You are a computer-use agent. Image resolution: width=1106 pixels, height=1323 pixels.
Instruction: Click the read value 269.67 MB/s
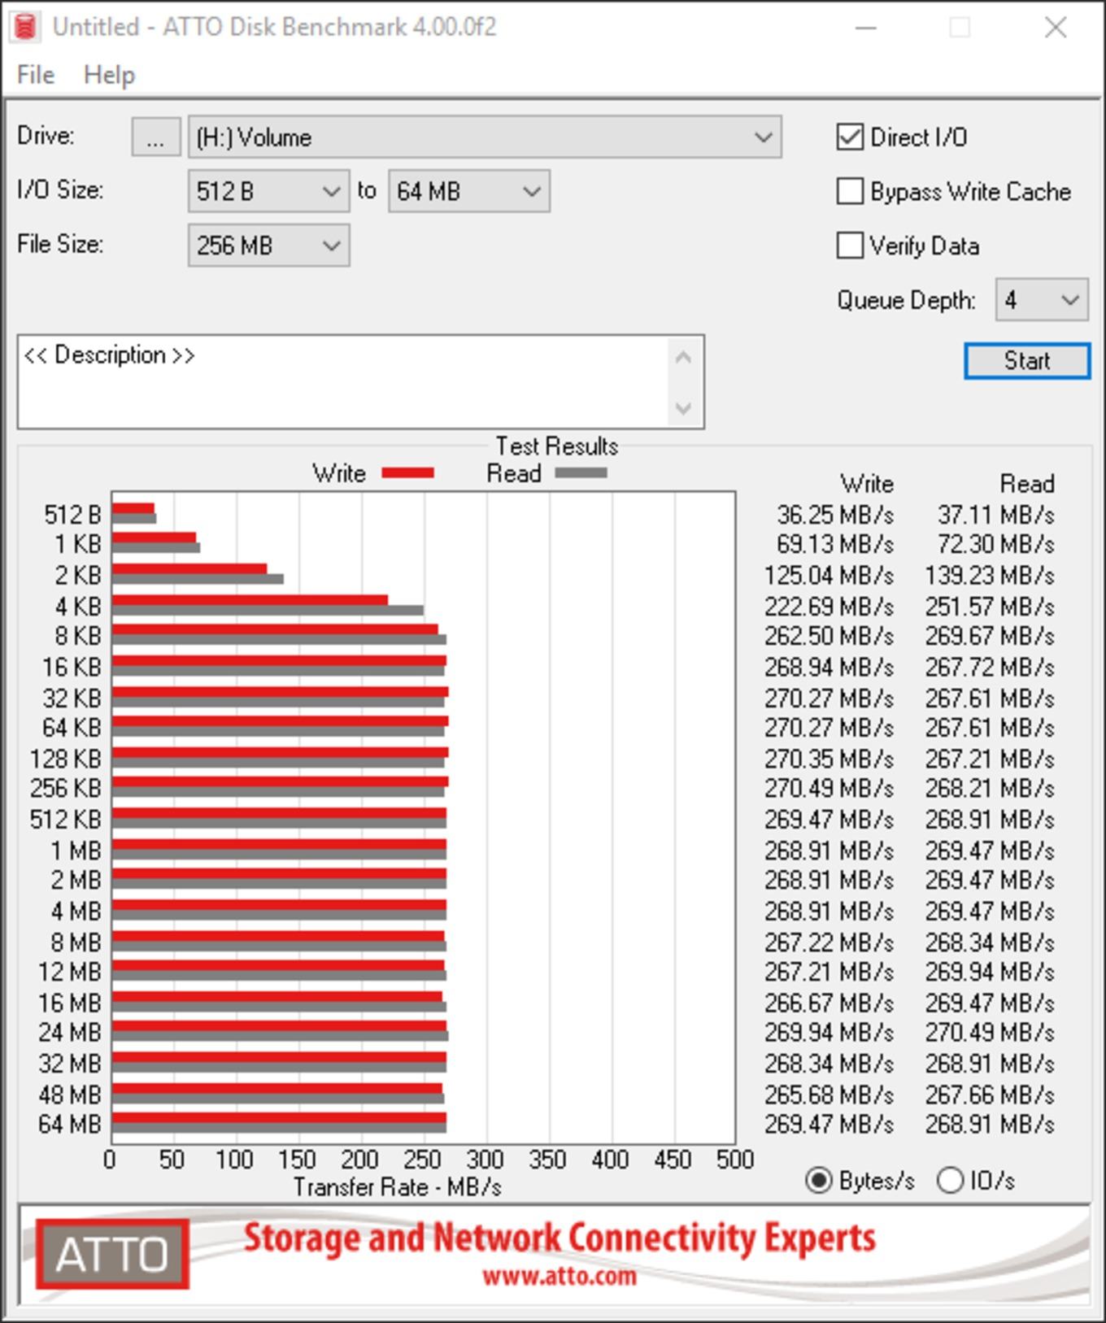point(991,636)
